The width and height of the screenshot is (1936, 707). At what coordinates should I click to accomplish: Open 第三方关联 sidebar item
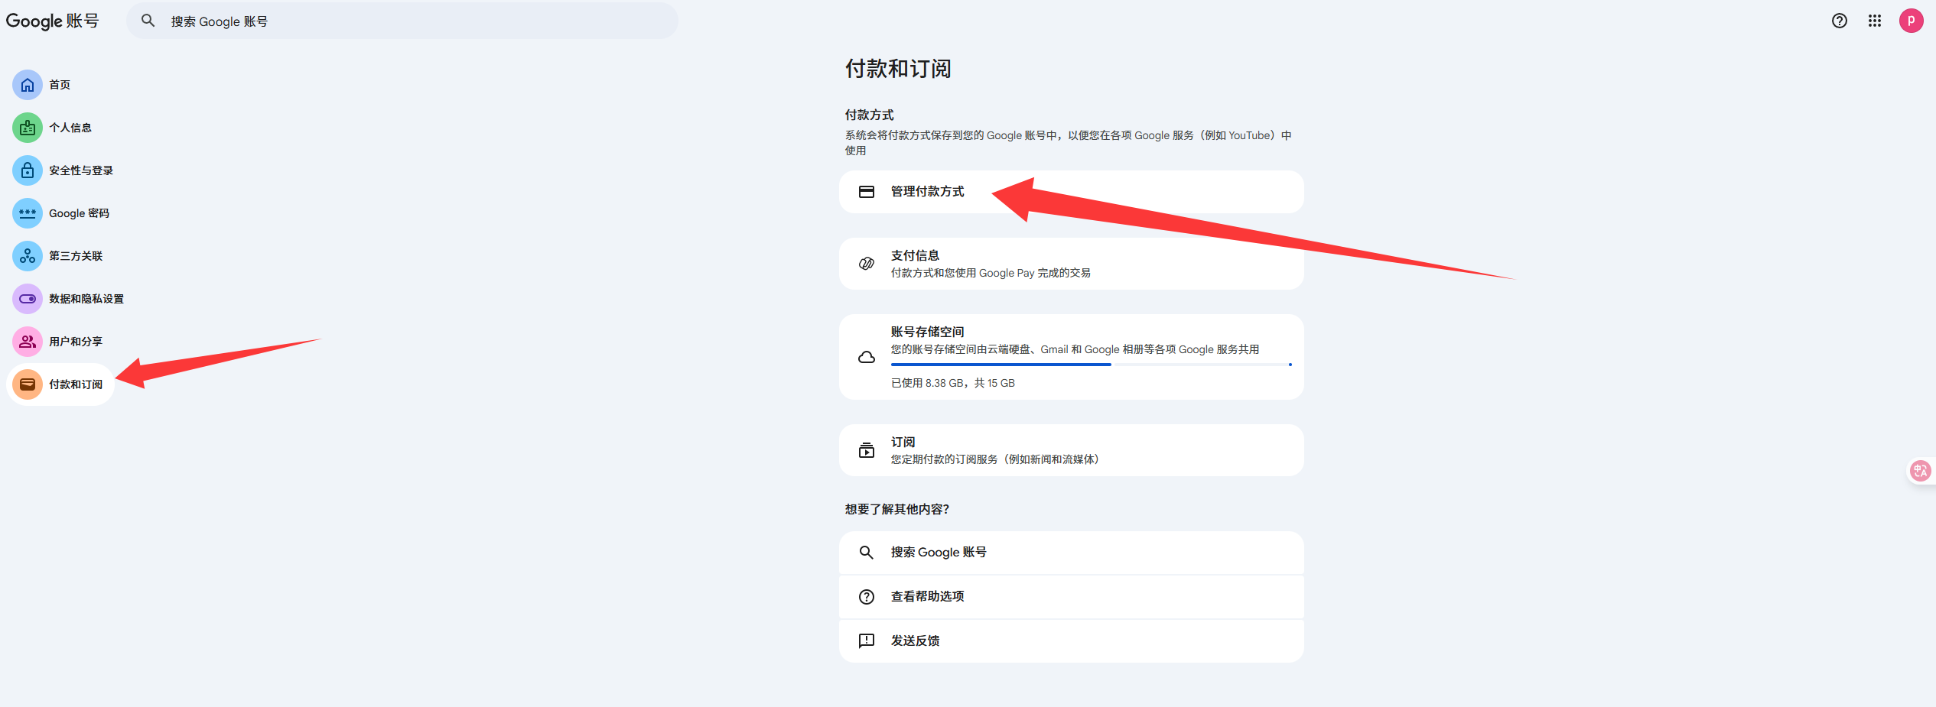pyautogui.click(x=76, y=256)
